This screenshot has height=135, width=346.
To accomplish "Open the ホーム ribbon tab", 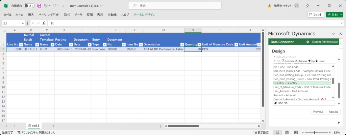I will (x=19, y=15).
